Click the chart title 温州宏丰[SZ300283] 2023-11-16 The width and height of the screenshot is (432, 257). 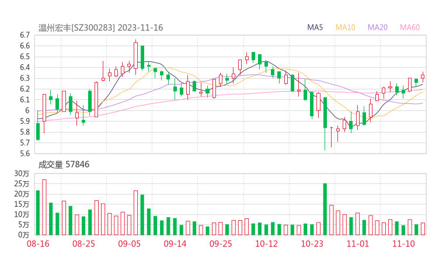pyautogui.click(x=100, y=27)
